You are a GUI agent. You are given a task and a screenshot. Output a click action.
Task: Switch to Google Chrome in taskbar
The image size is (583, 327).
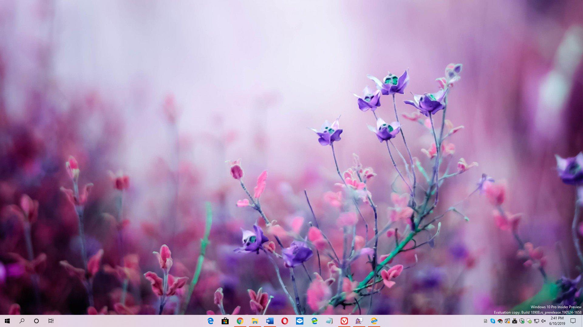pos(240,321)
